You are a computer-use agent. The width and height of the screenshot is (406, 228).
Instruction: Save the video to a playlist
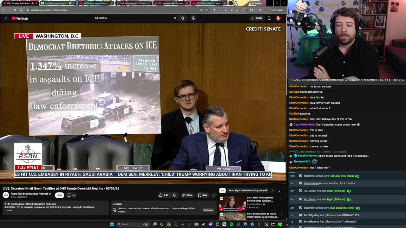[202, 195]
